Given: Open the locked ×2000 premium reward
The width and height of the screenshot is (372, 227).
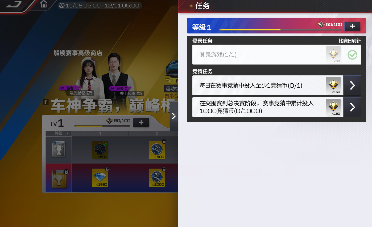Looking at the screenshot, I should point(157,178).
